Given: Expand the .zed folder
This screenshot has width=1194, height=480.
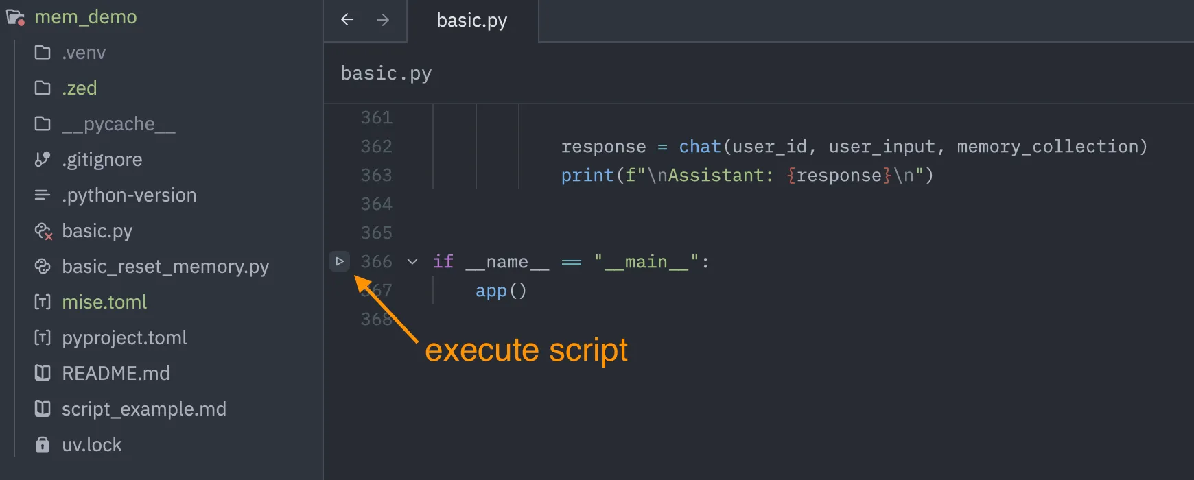Looking at the screenshot, I should tap(80, 88).
